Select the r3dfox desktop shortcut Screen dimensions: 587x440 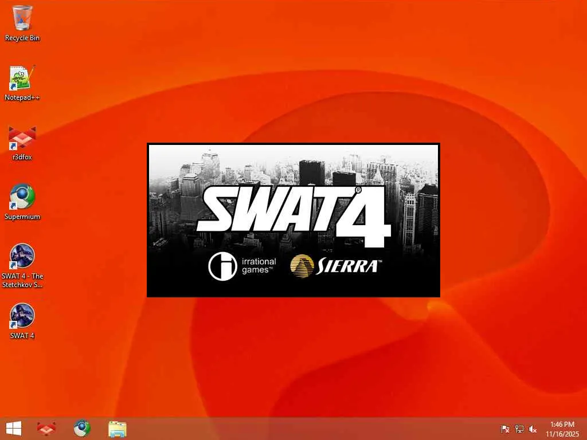(22, 143)
